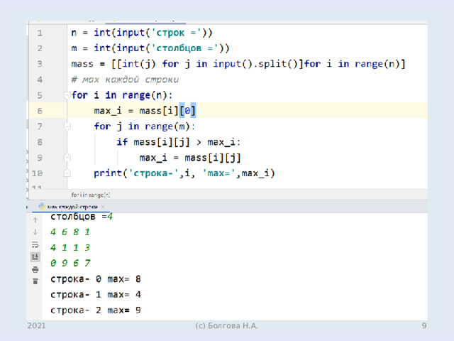Click the 'mass' variable on line 3
Screen dimensions: 454x341
pos(82,64)
